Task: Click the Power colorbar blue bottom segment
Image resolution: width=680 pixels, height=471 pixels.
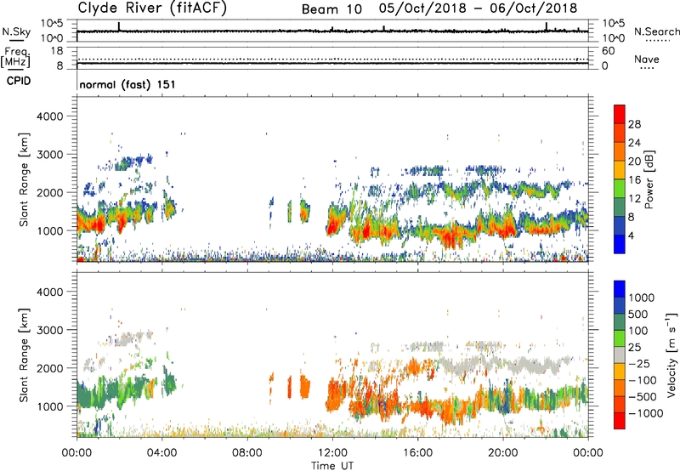Action: click(620, 244)
